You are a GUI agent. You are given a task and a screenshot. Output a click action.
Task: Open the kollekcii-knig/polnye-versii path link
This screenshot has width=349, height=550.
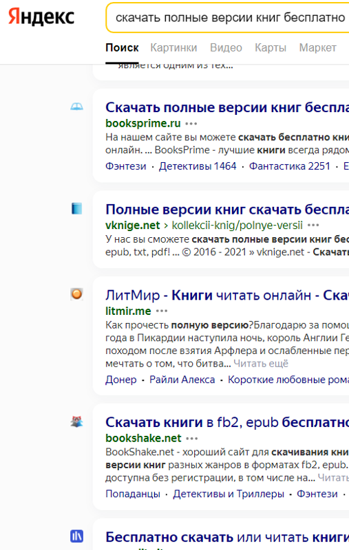click(237, 225)
